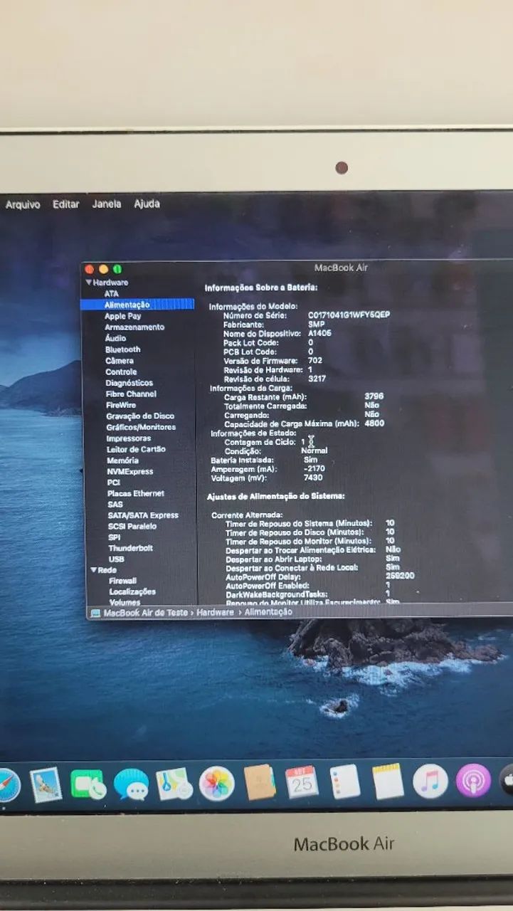Open Contacts book icon in Dock
This screenshot has width=513, height=911.
point(260,782)
